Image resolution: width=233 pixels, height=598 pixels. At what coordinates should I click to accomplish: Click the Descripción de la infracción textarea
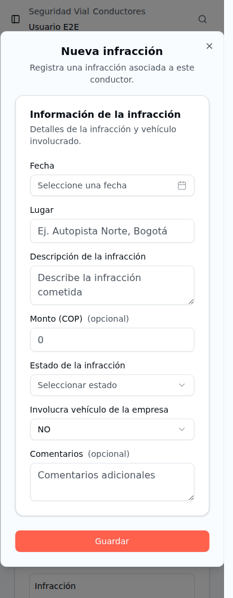tap(112, 285)
